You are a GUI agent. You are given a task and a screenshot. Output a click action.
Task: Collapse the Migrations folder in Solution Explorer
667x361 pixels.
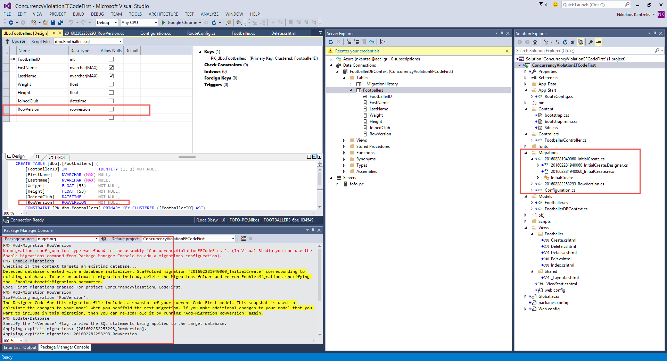526,153
